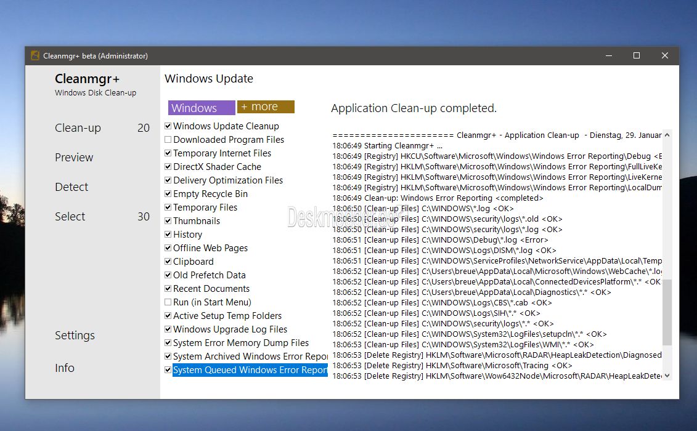
Task: Click log scrollbar up arrow
Action: click(667, 135)
